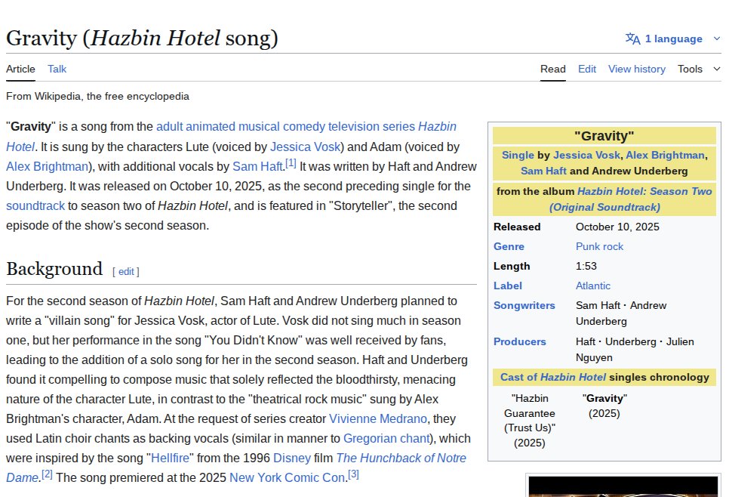
Task: Open the soundtrack link
Action: pos(35,205)
